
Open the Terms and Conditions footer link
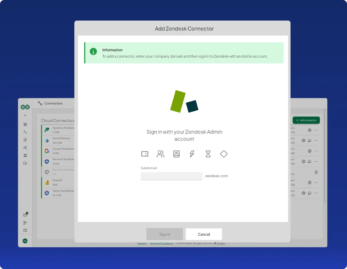161,243
